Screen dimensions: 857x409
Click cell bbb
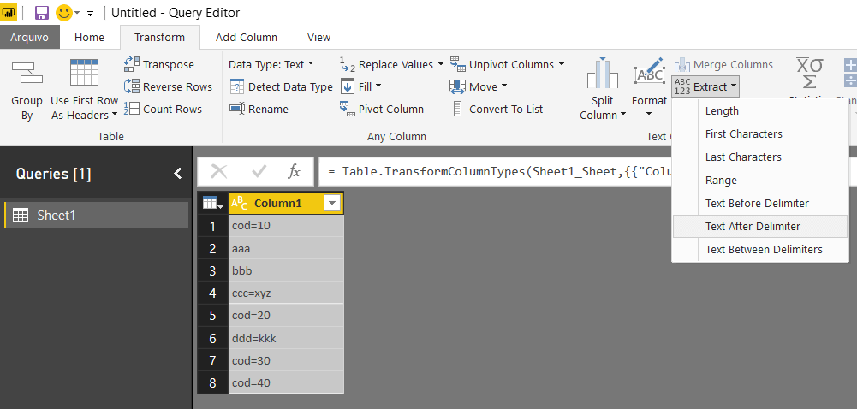pos(286,270)
